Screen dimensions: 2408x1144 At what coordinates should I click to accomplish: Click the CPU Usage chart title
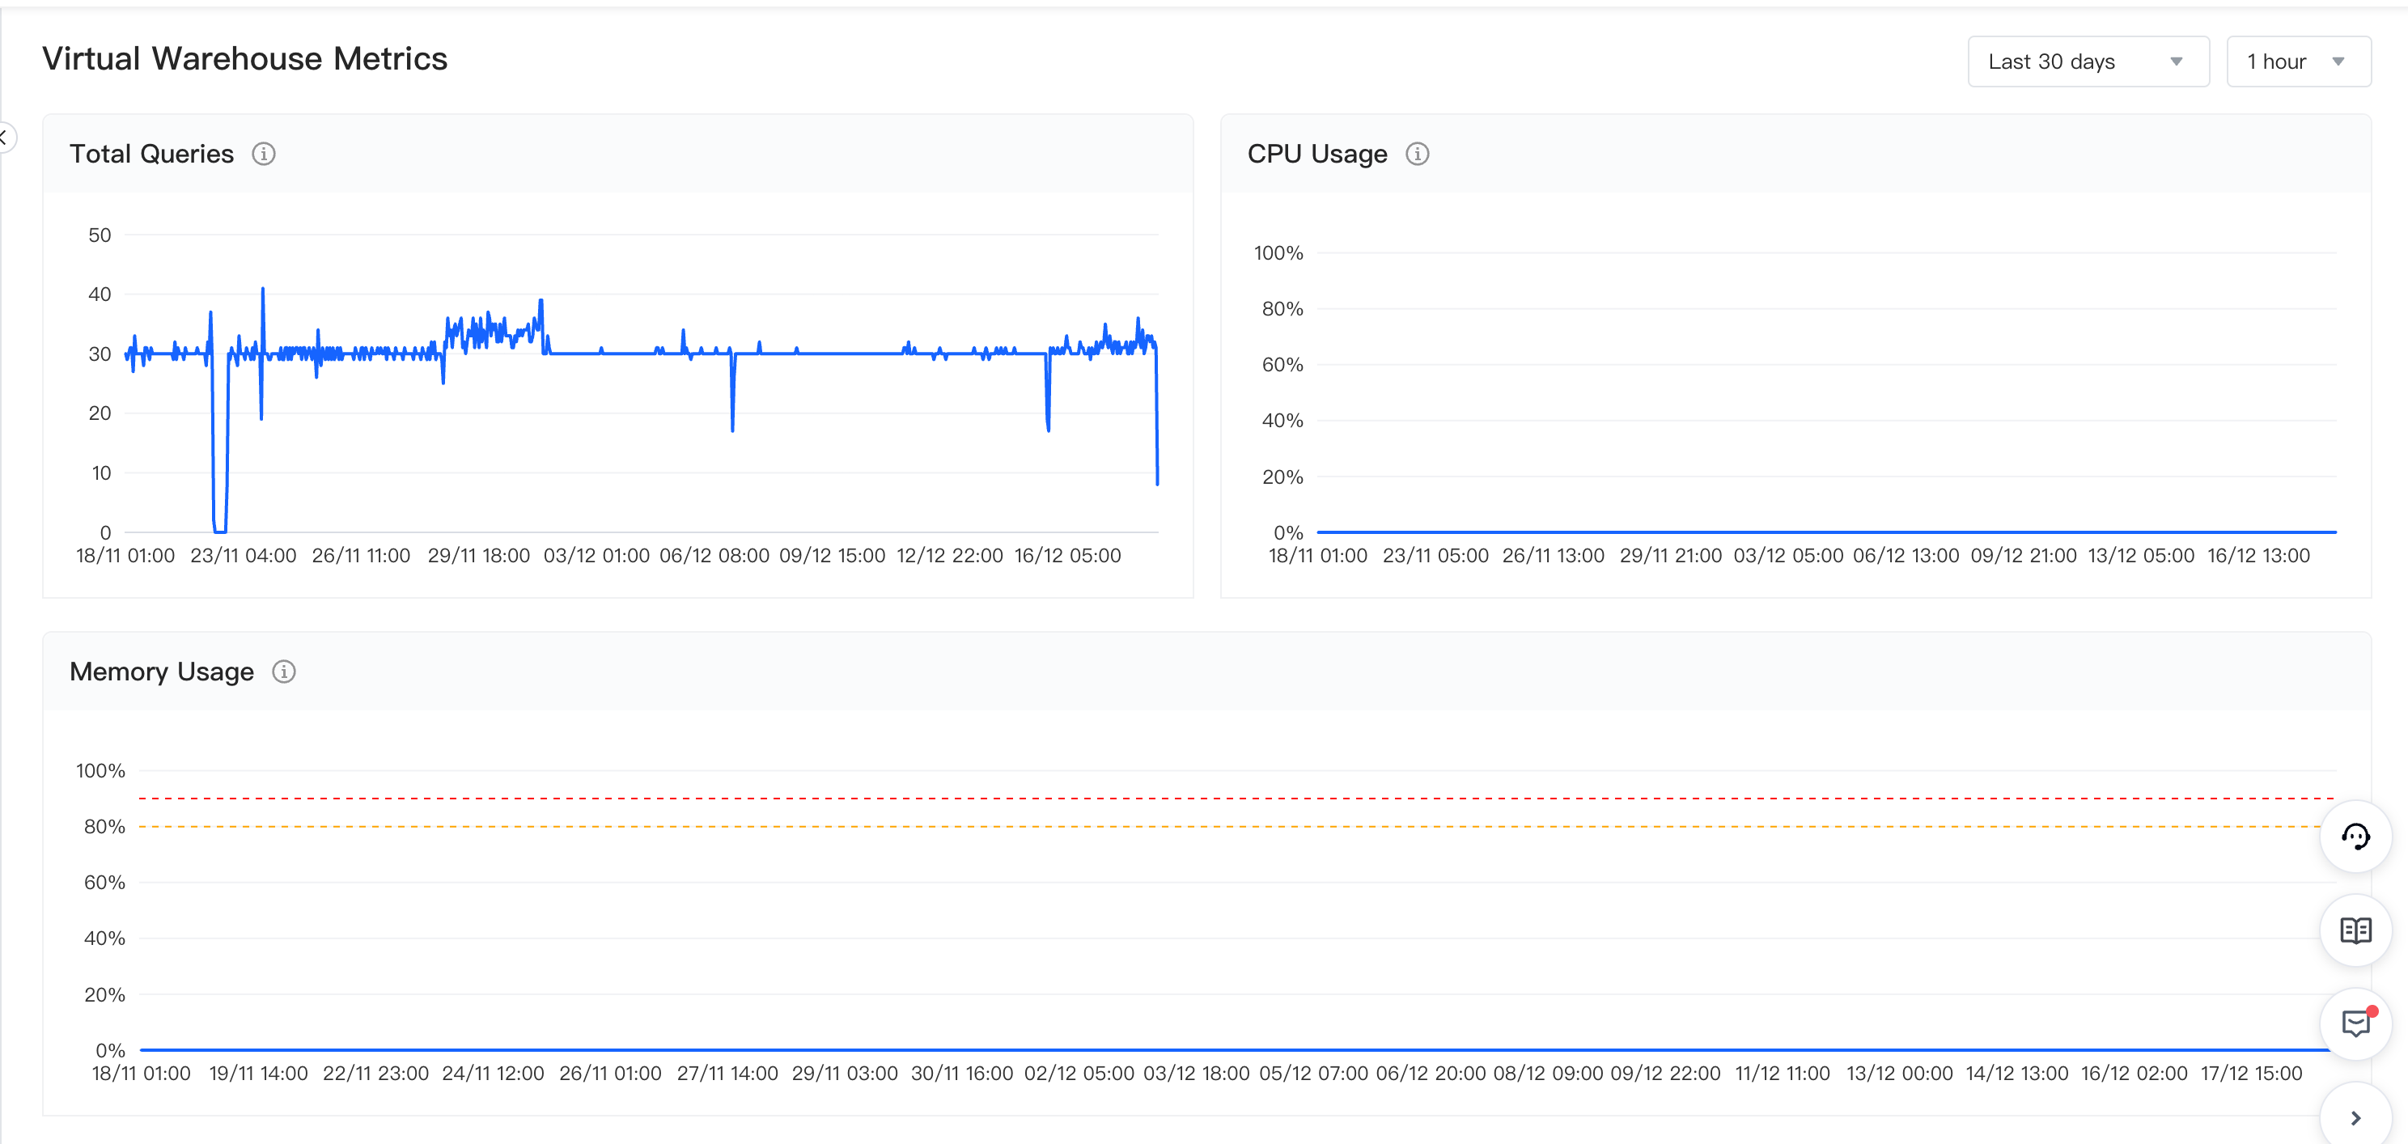point(1317,155)
